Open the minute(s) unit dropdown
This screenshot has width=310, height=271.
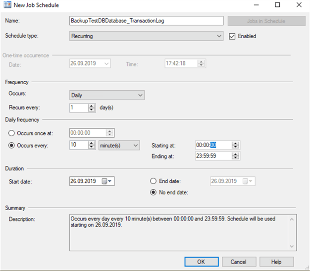135,145
